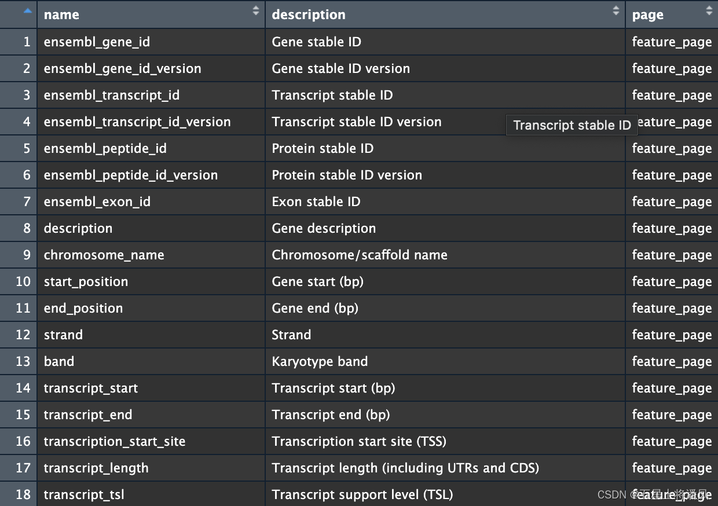This screenshot has width=718, height=506.
Task: Select the ensembl_gene_id cell
Action: click(x=97, y=42)
